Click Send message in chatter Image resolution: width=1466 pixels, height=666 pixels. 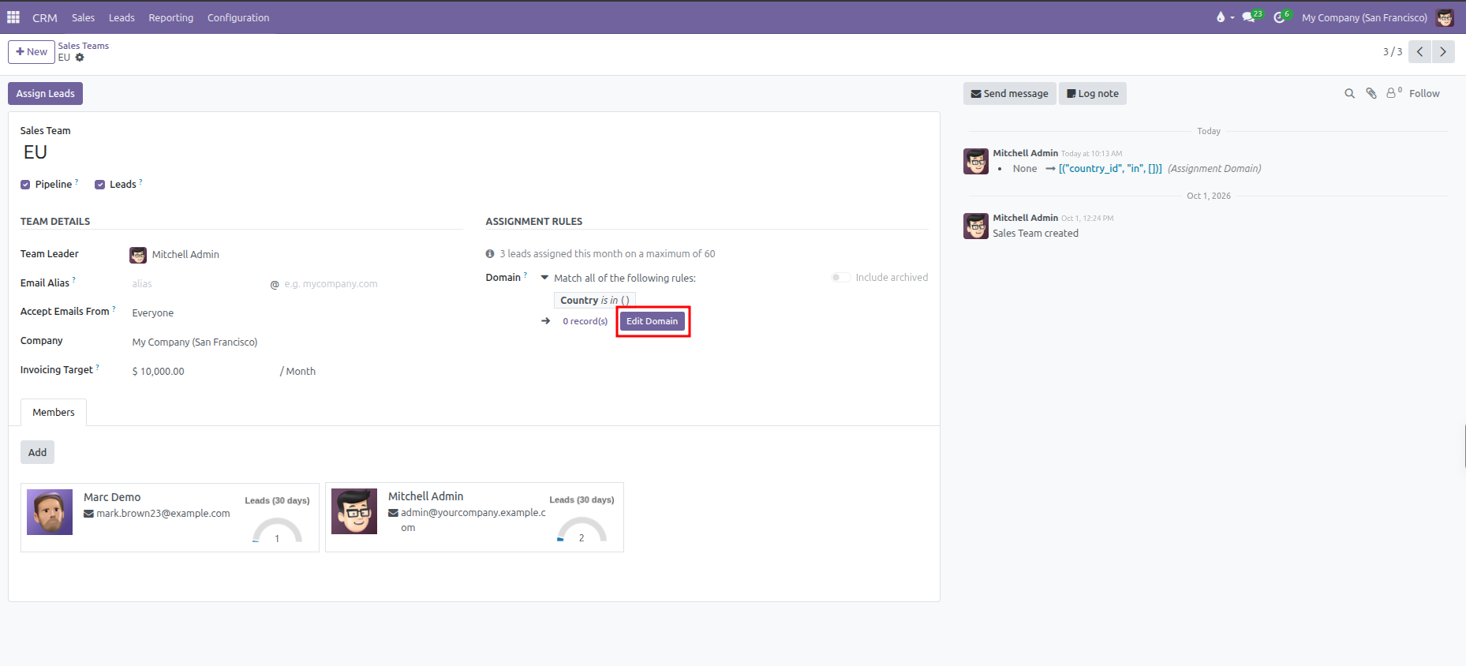(1009, 93)
